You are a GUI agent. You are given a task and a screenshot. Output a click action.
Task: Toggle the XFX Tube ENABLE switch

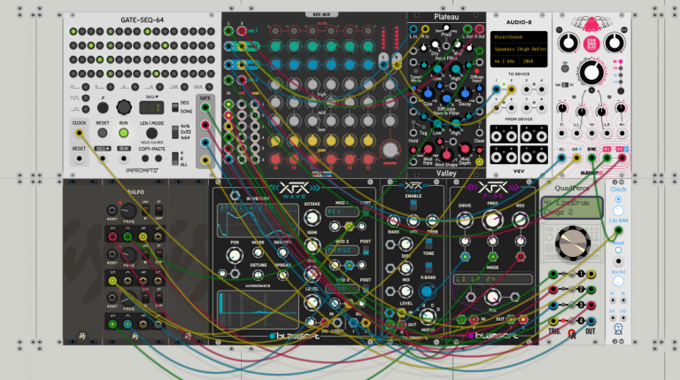coord(413,206)
